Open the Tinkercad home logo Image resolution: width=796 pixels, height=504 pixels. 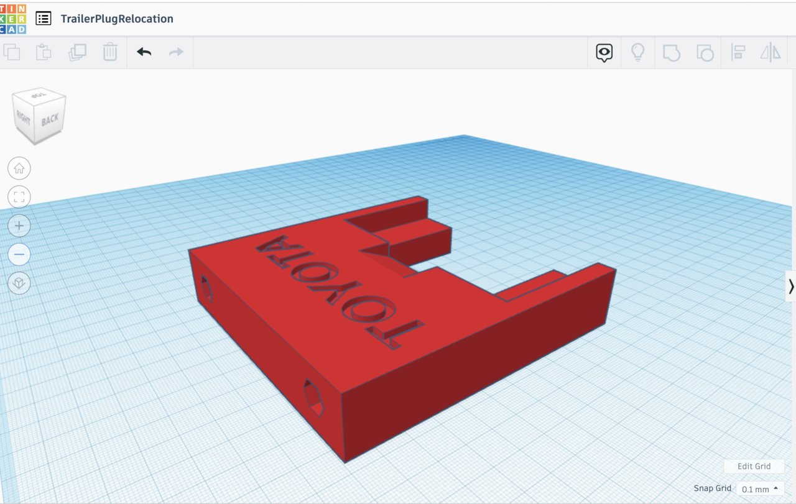(x=13, y=19)
